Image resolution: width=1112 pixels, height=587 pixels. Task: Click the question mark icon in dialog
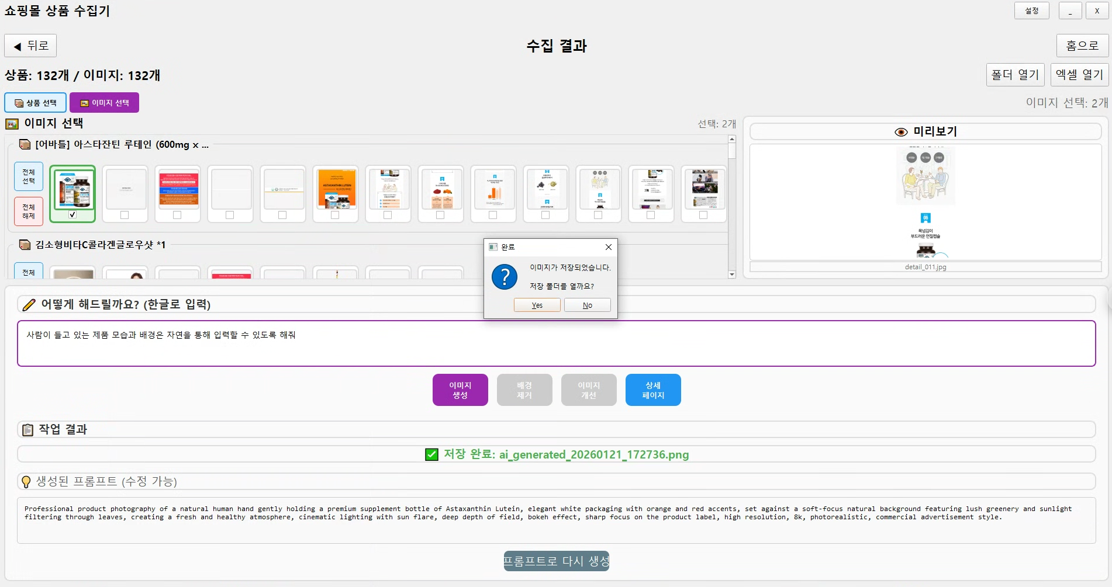(504, 277)
